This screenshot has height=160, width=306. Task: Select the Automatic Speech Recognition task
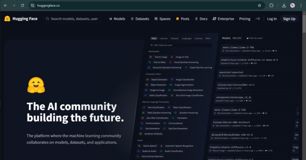[177, 146]
